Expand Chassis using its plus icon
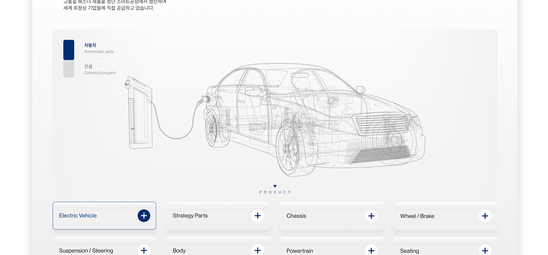Viewport: 548px width, 255px height. tap(371, 216)
